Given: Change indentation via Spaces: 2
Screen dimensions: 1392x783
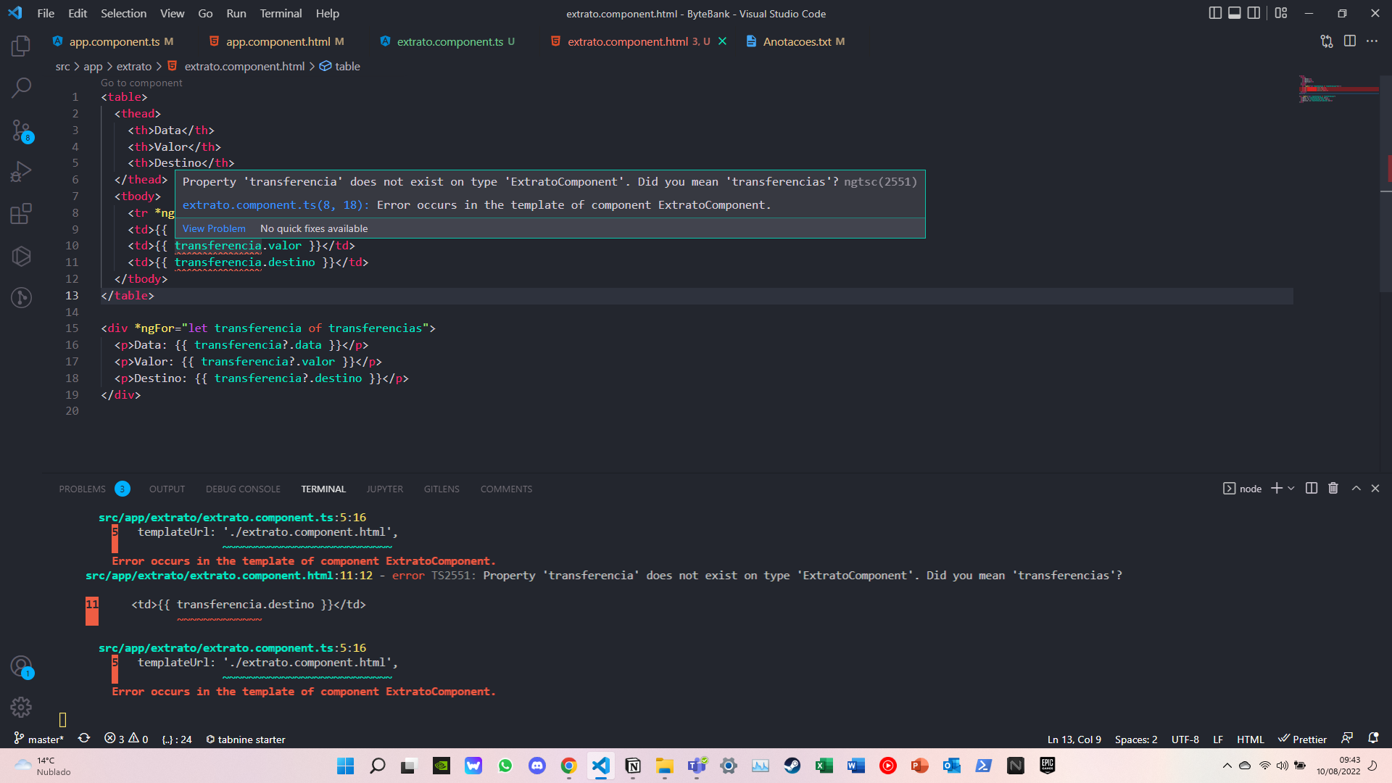Looking at the screenshot, I should (x=1136, y=739).
